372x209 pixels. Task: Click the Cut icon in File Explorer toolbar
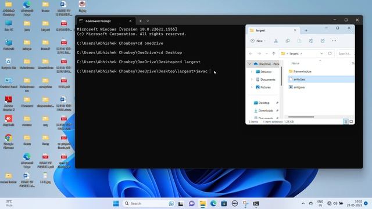click(276, 41)
